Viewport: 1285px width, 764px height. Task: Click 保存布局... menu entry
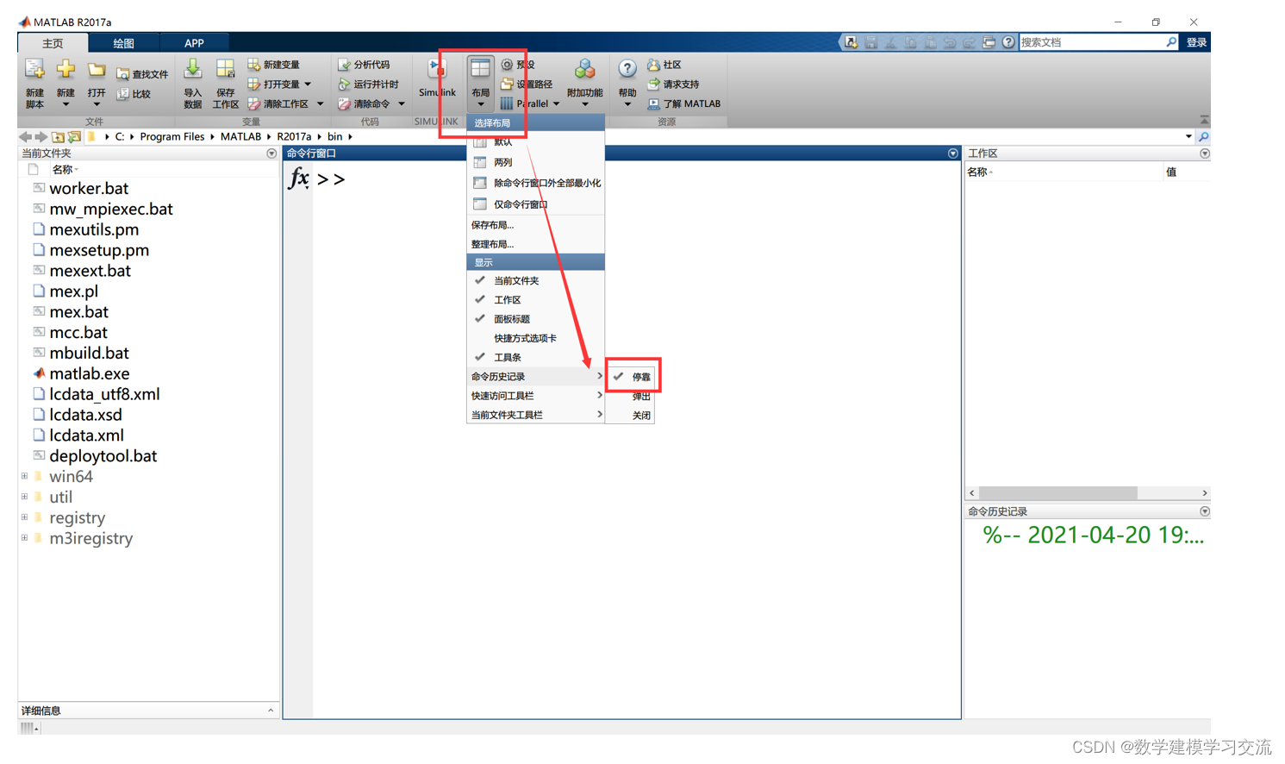click(x=535, y=225)
